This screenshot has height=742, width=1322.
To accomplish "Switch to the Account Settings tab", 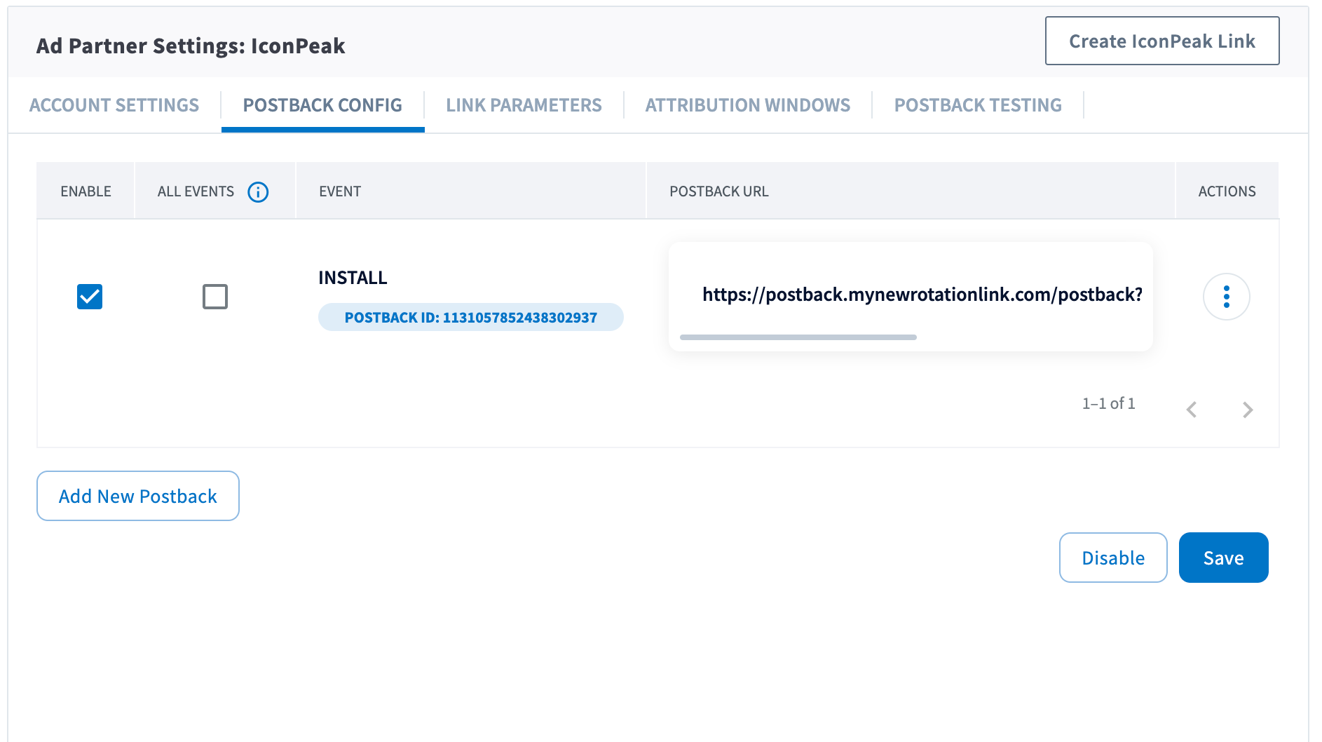I will [x=114, y=105].
